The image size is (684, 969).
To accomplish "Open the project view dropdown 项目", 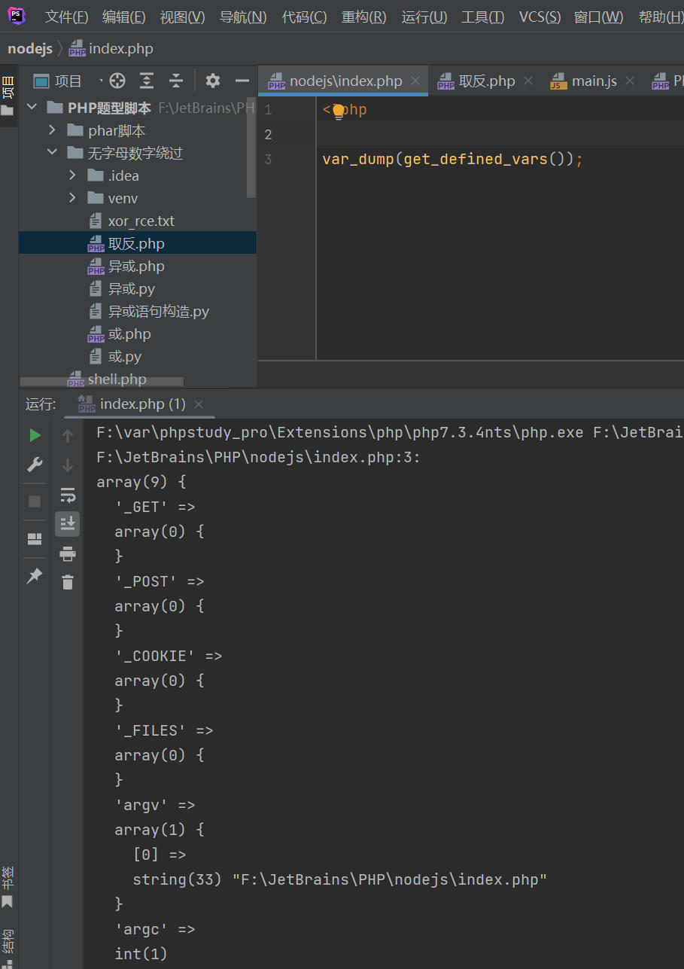I will [68, 81].
